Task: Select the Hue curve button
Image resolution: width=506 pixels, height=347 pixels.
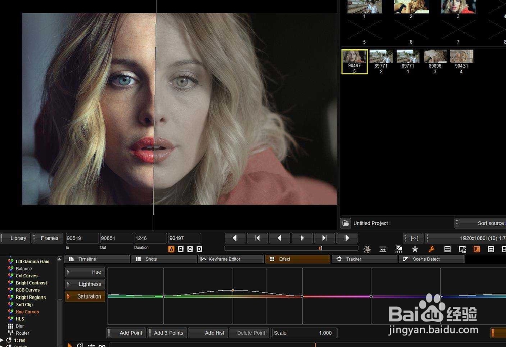Action: coord(85,272)
